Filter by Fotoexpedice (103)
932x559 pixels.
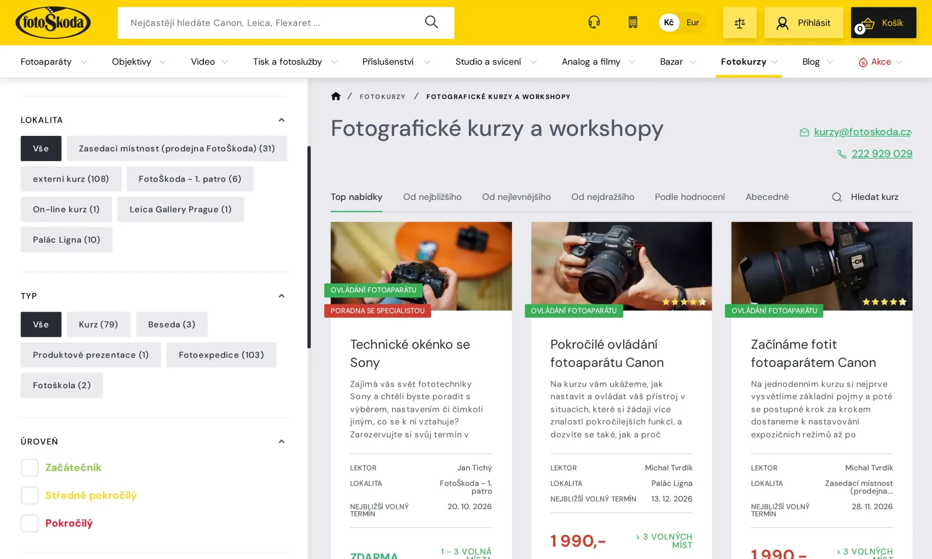click(221, 355)
